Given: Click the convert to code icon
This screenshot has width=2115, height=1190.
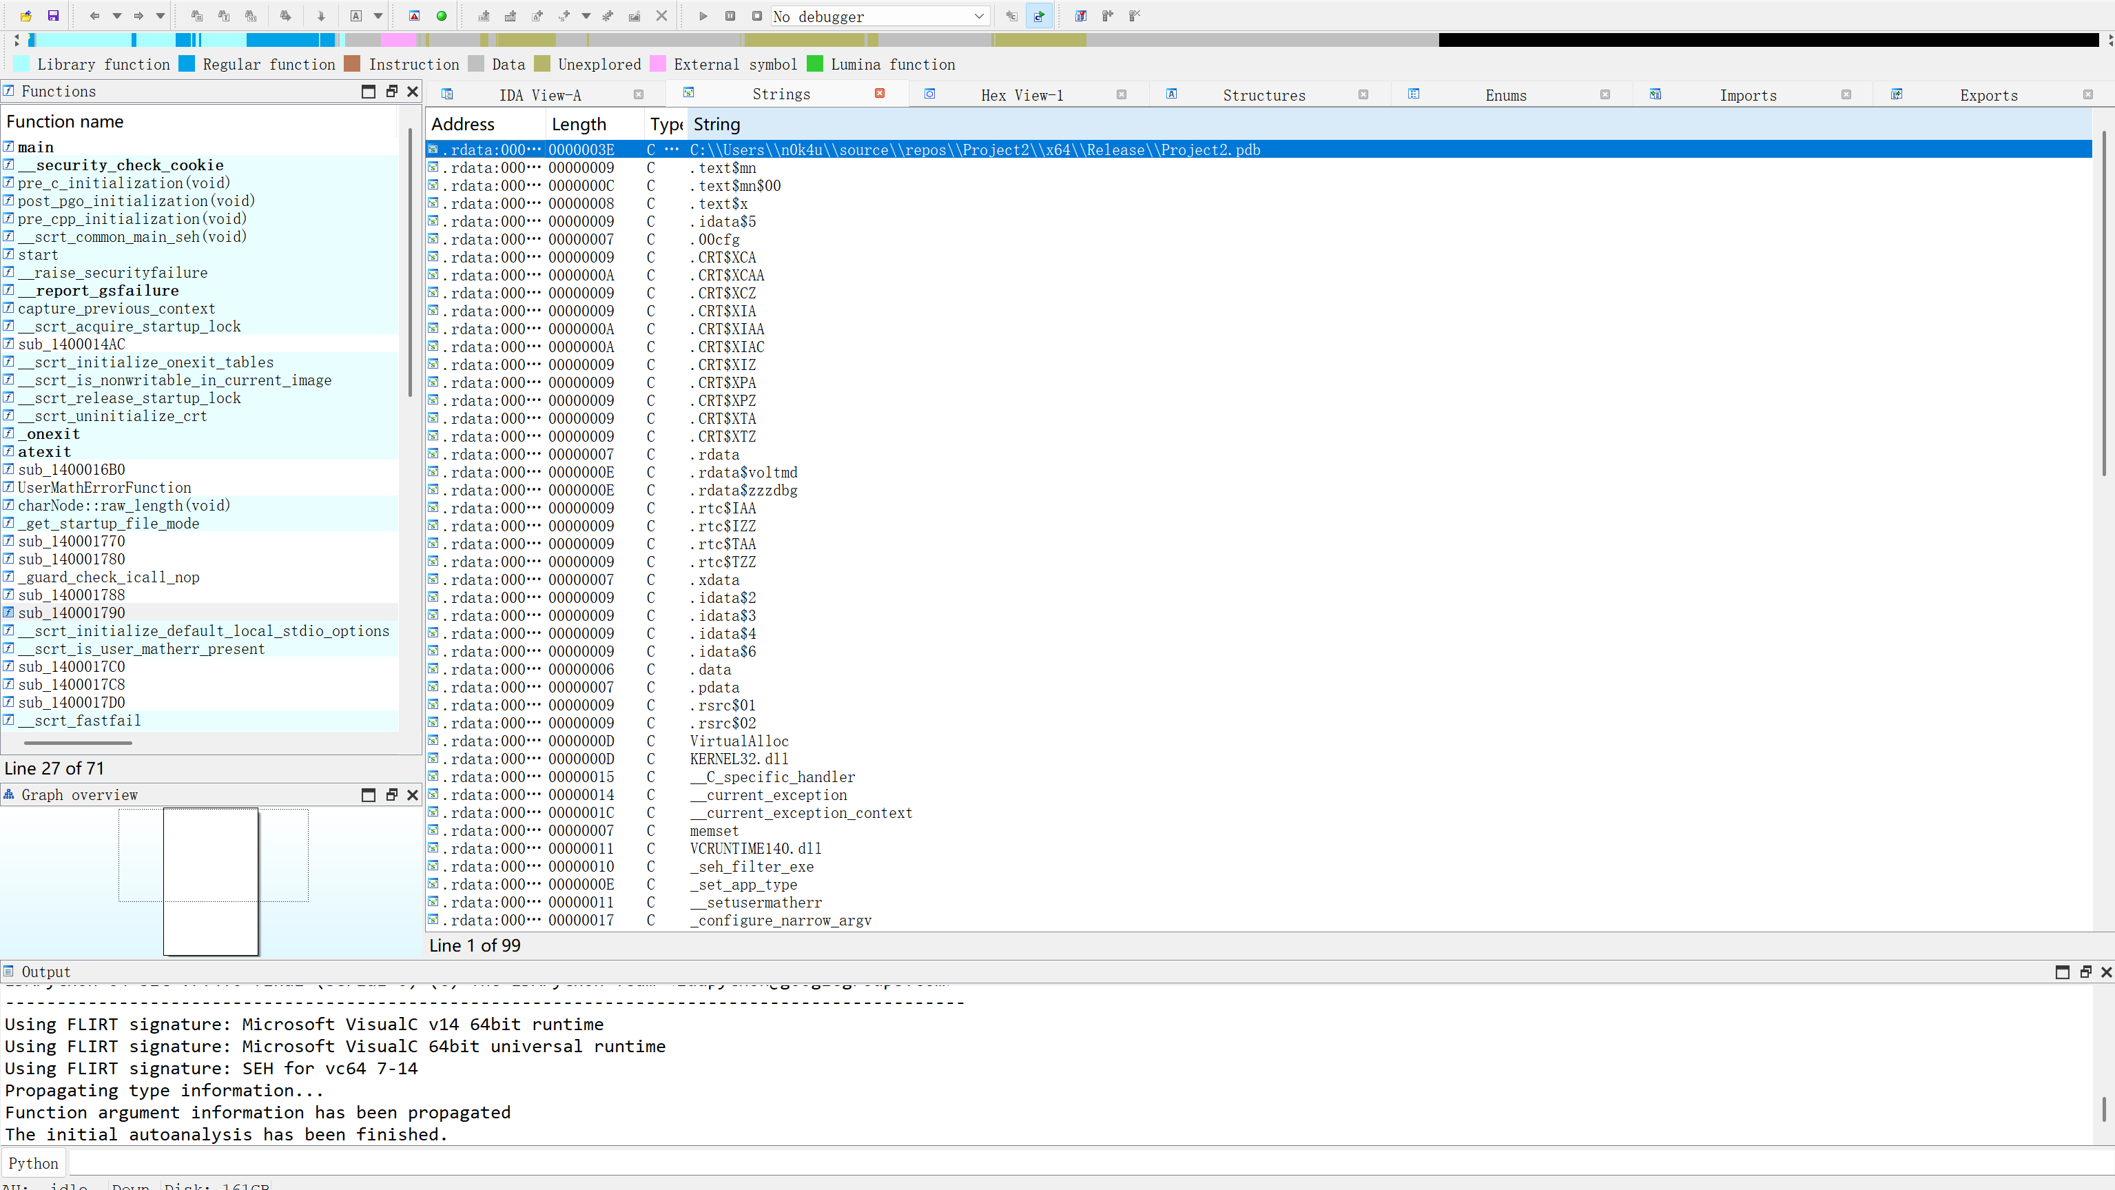Looking at the screenshot, I should (x=484, y=16).
